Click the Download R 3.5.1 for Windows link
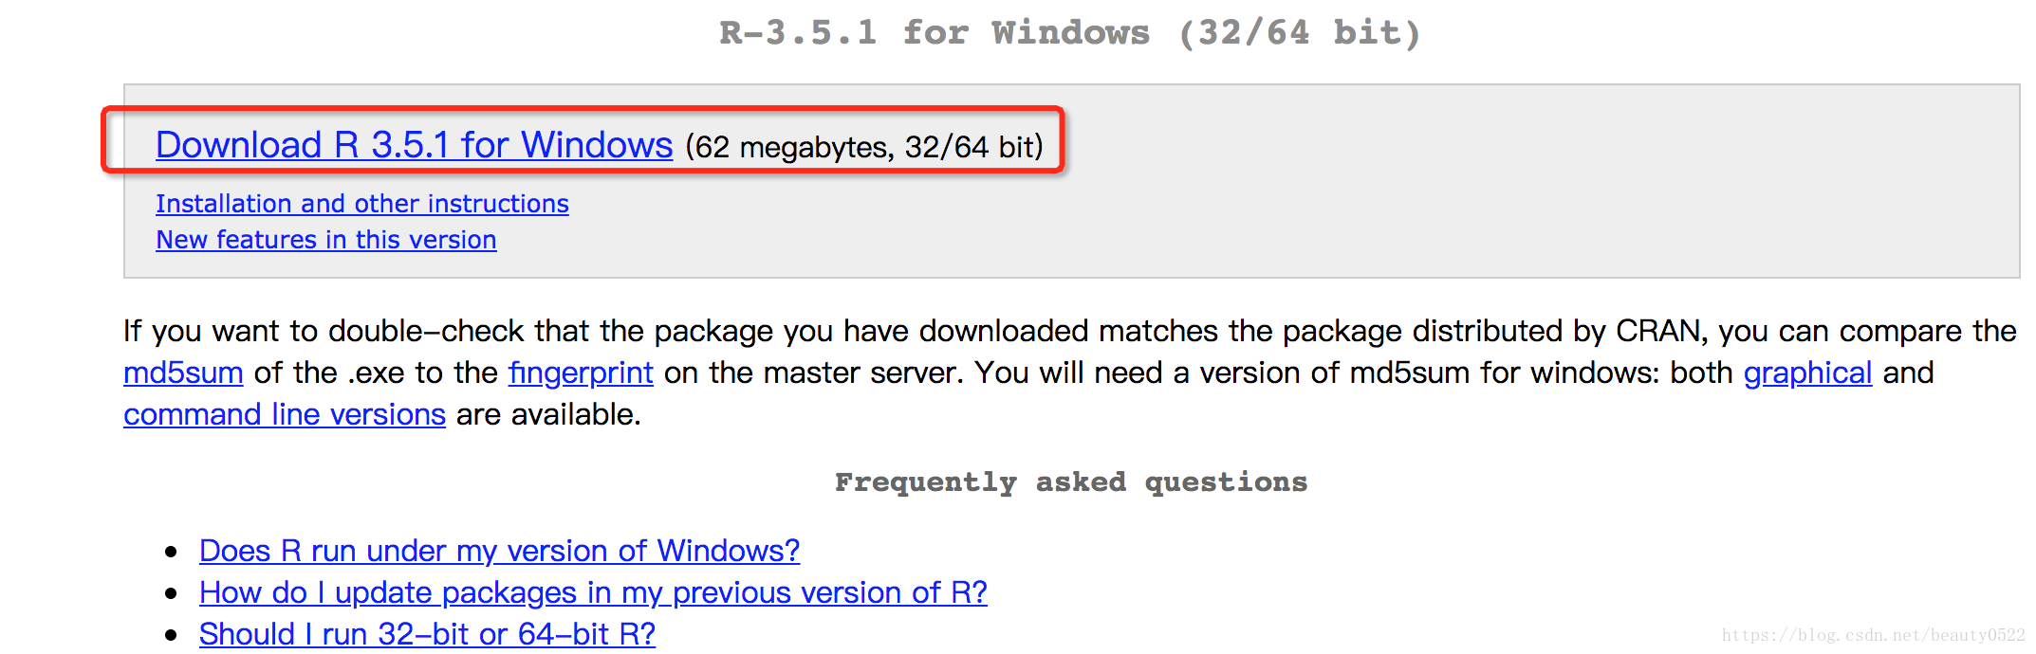 pos(414,145)
